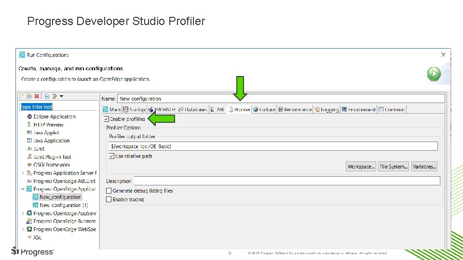
Task: Select Java Application launch type
Action: pyautogui.click(x=52, y=141)
